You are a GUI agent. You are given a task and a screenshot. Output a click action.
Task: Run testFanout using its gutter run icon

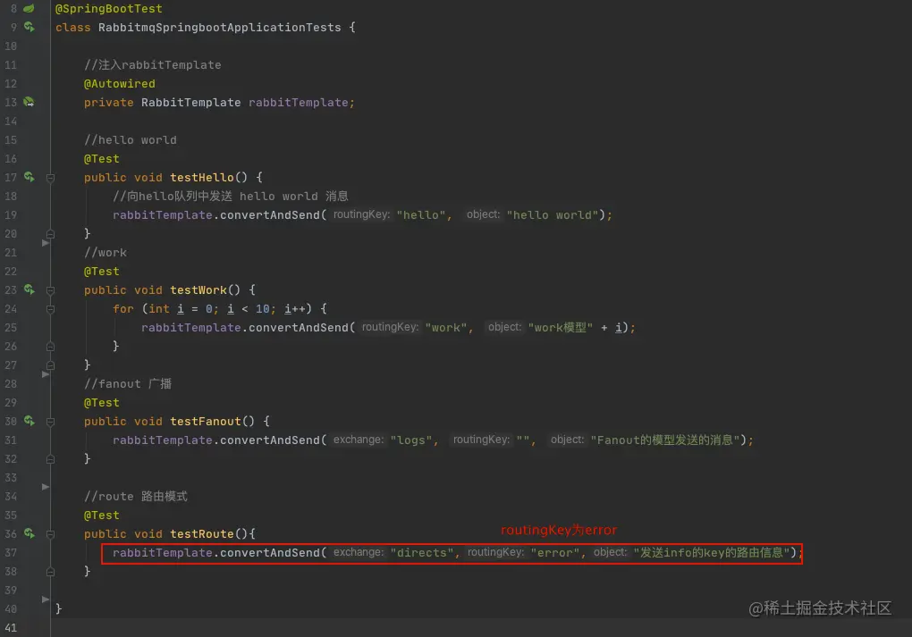point(29,421)
